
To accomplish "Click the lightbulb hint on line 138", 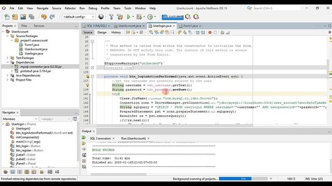I will tap(87, 85).
